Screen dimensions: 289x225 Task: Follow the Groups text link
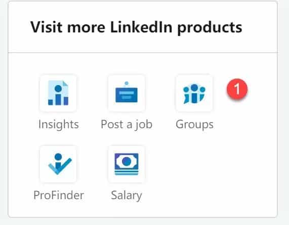pos(195,124)
